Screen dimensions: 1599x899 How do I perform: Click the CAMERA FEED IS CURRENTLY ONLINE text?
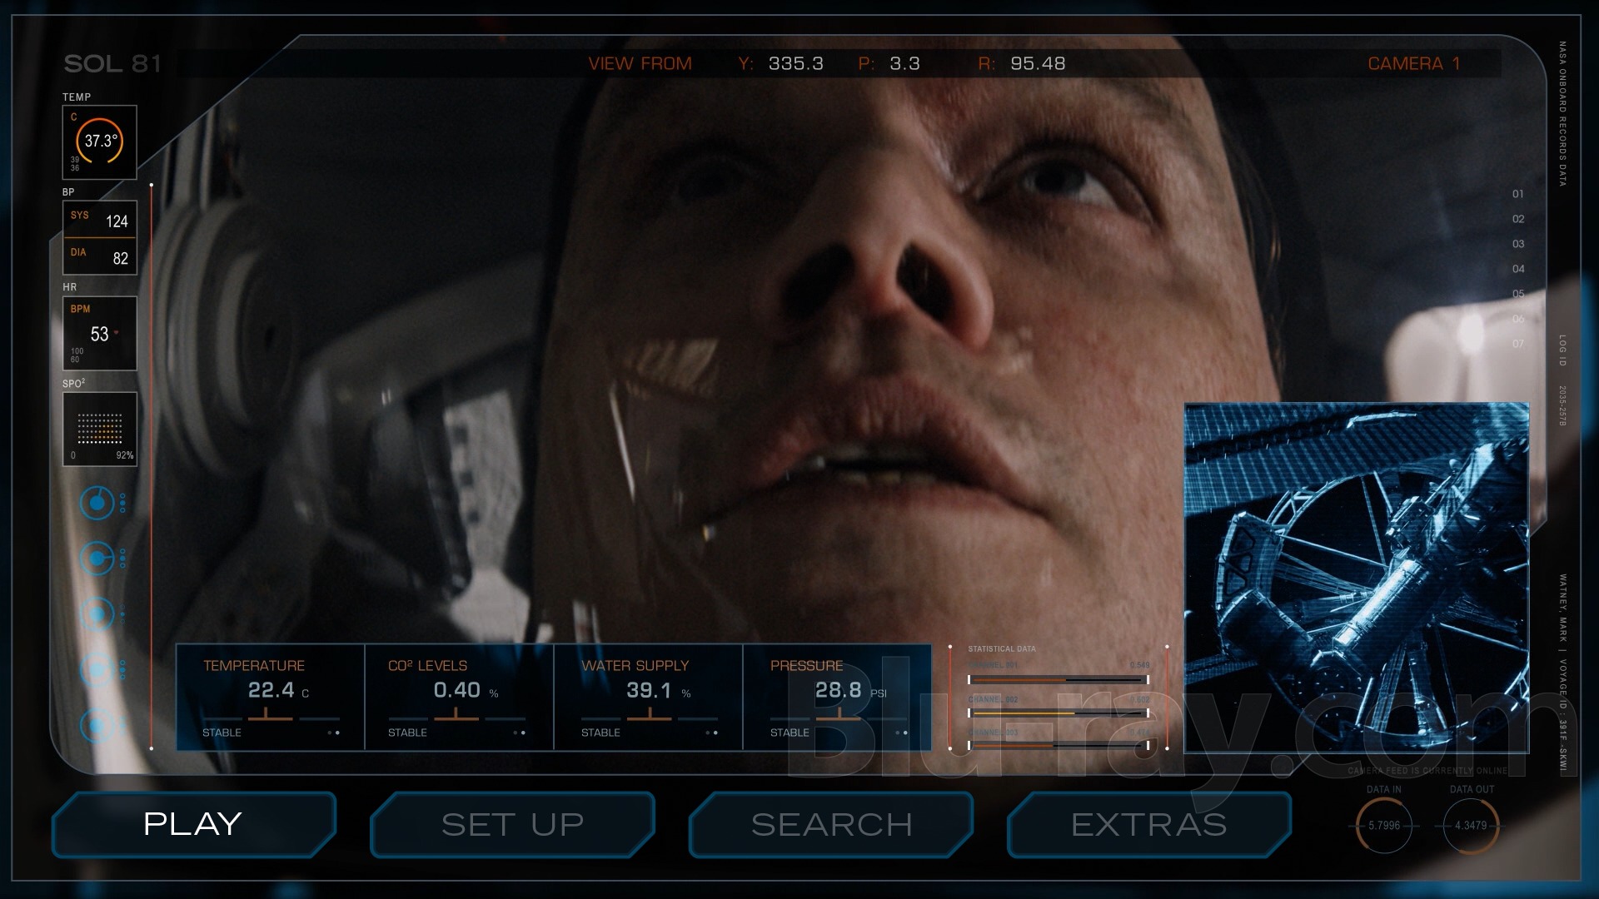(1427, 771)
